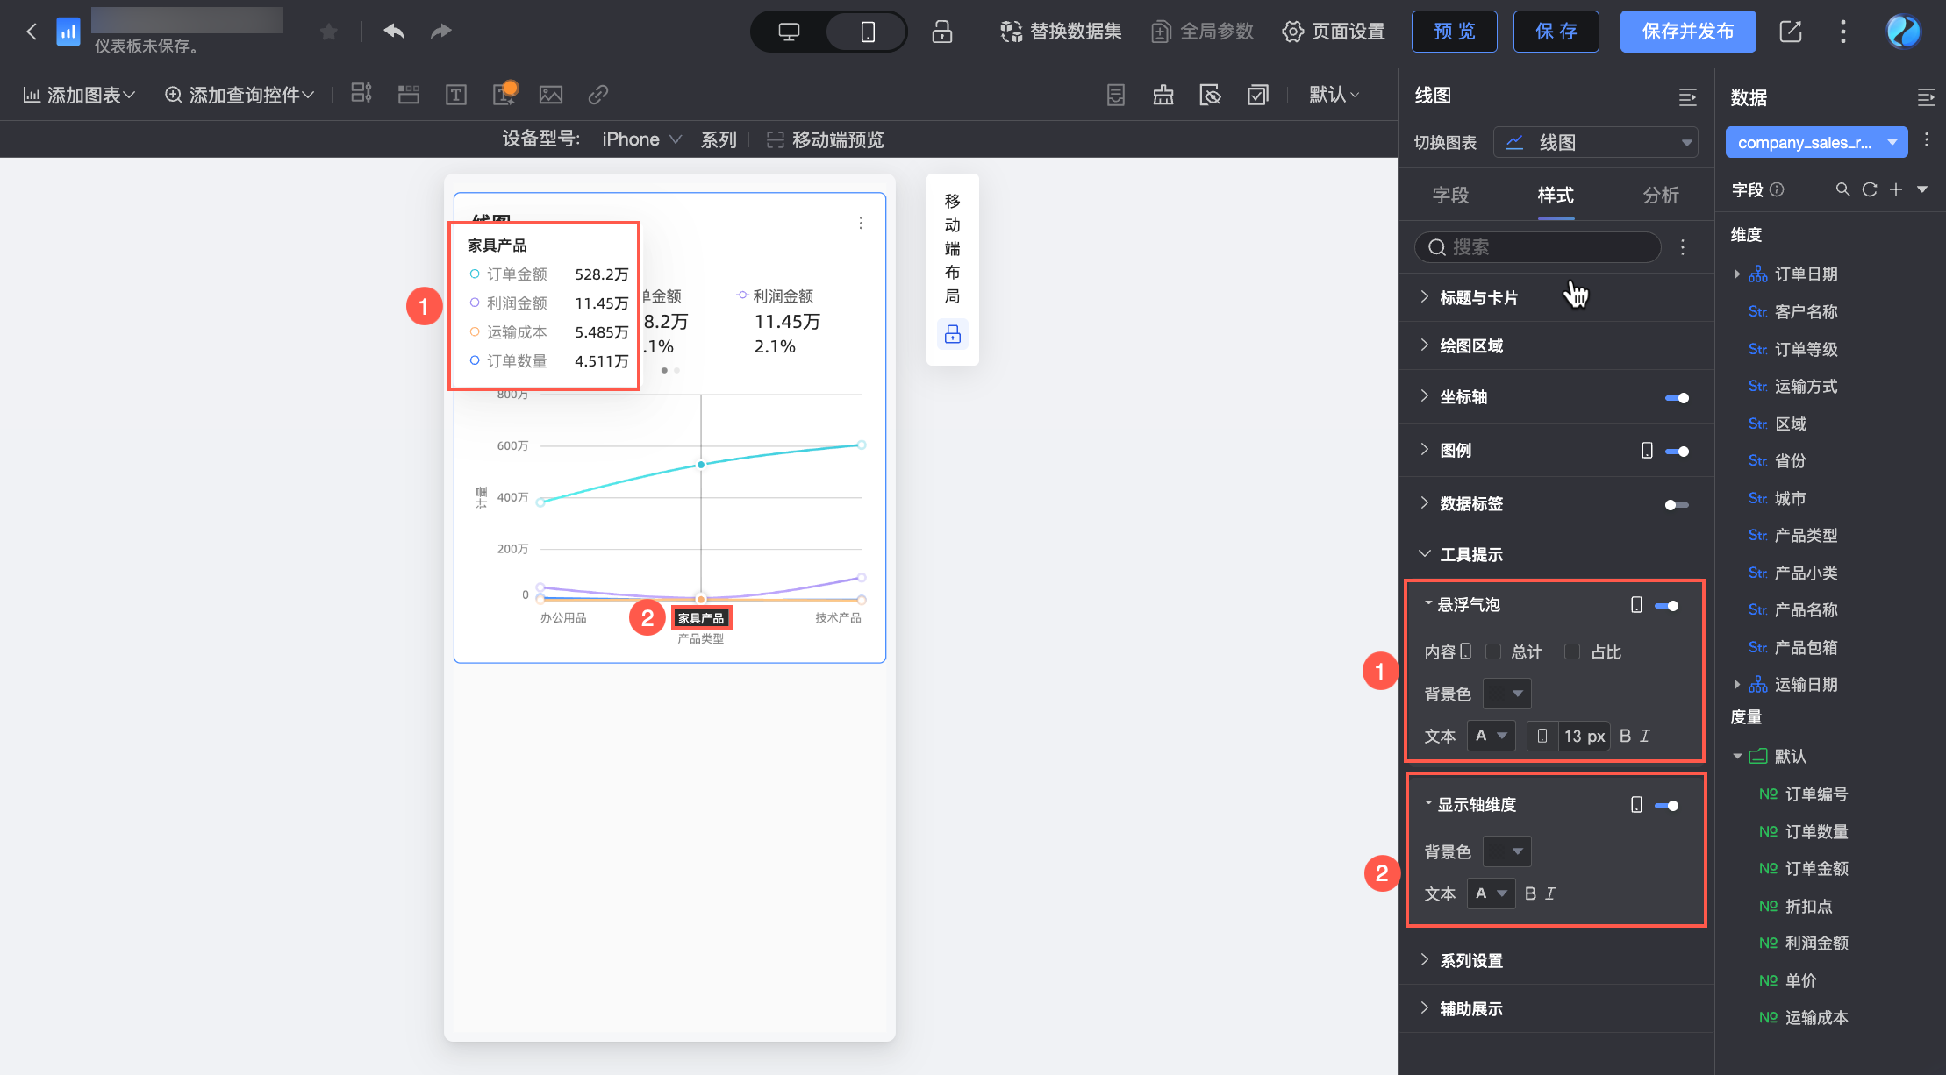Open the 悬浮气泡 背景色 color picker
The image size is (1946, 1075).
pyautogui.click(x=1506, y=694)
